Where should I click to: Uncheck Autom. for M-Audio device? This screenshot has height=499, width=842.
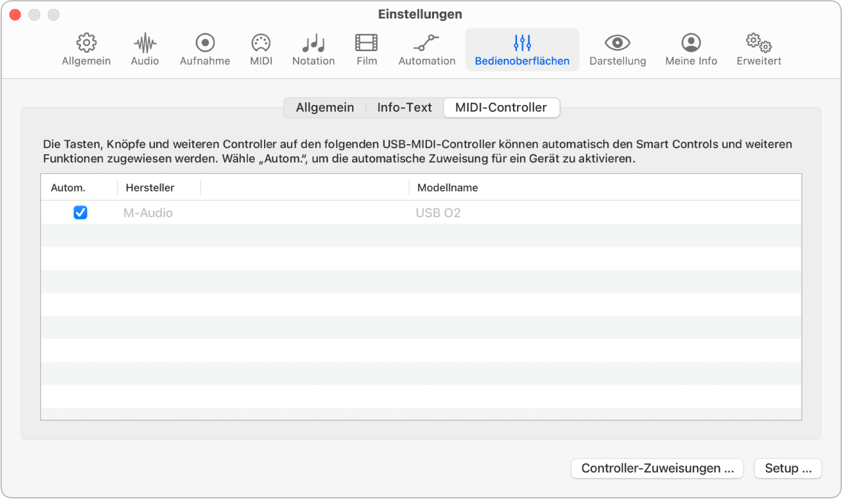[80, 212]
